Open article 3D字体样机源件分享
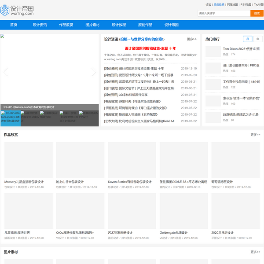 [126, 95]
